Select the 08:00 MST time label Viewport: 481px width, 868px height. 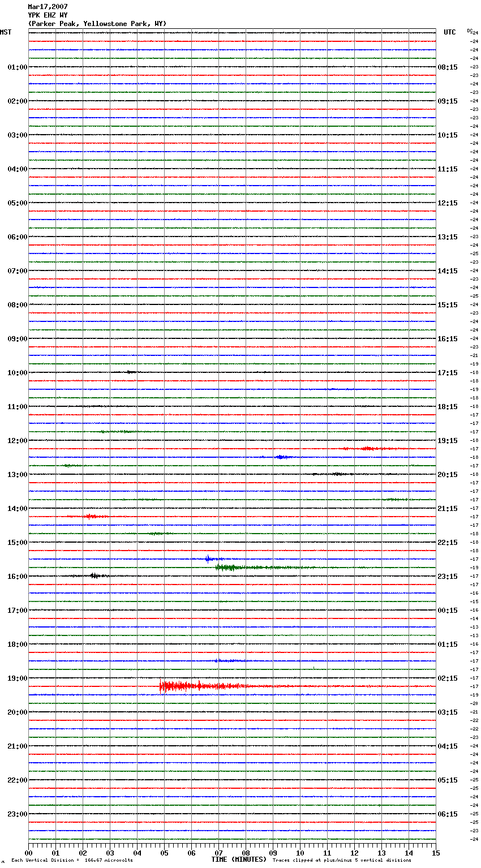click(x=18, y=305)
